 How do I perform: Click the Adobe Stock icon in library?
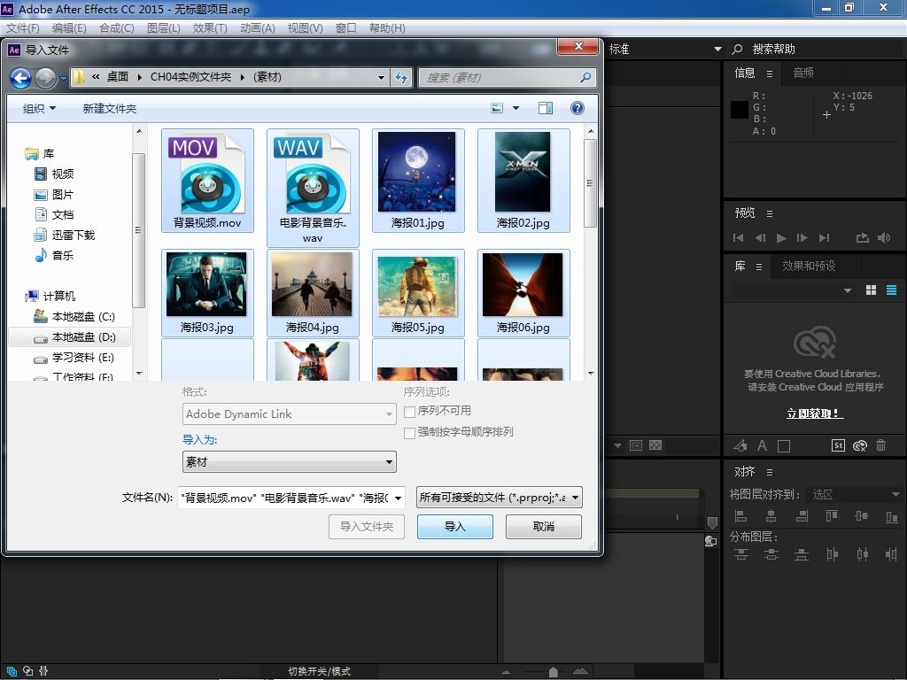(838, 445)
